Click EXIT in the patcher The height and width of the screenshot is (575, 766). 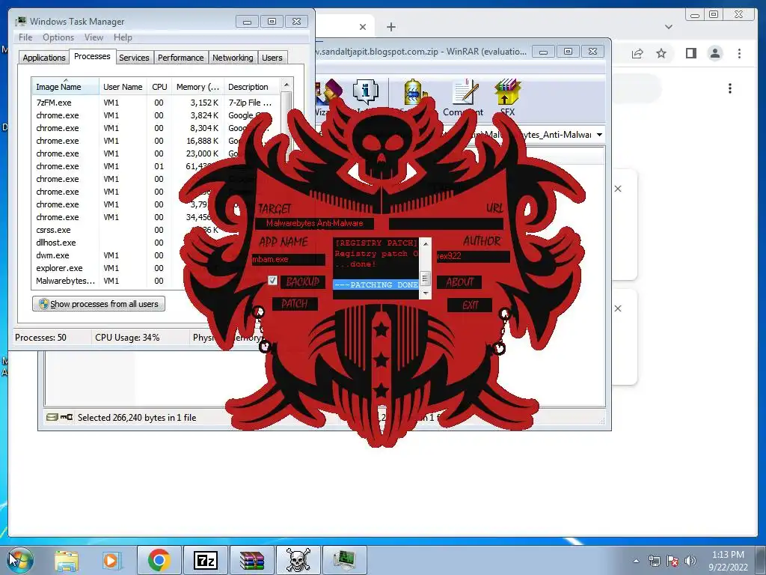point(470,305)
